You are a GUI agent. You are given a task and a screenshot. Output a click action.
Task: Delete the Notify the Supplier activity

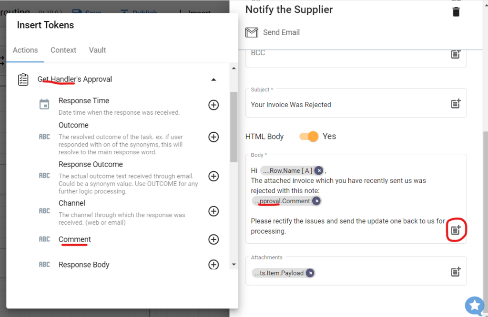(x=456, y=11)
